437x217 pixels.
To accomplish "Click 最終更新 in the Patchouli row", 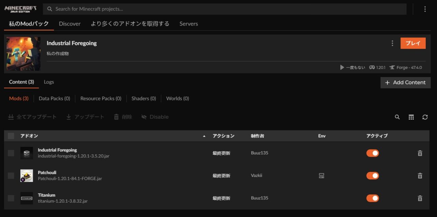I will click(222, 176).
